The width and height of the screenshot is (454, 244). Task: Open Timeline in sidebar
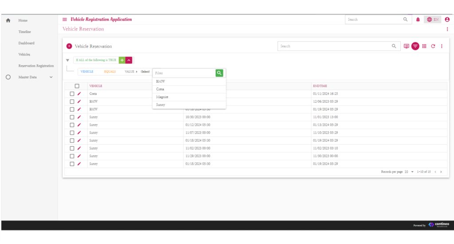click(x=25, y=32)
